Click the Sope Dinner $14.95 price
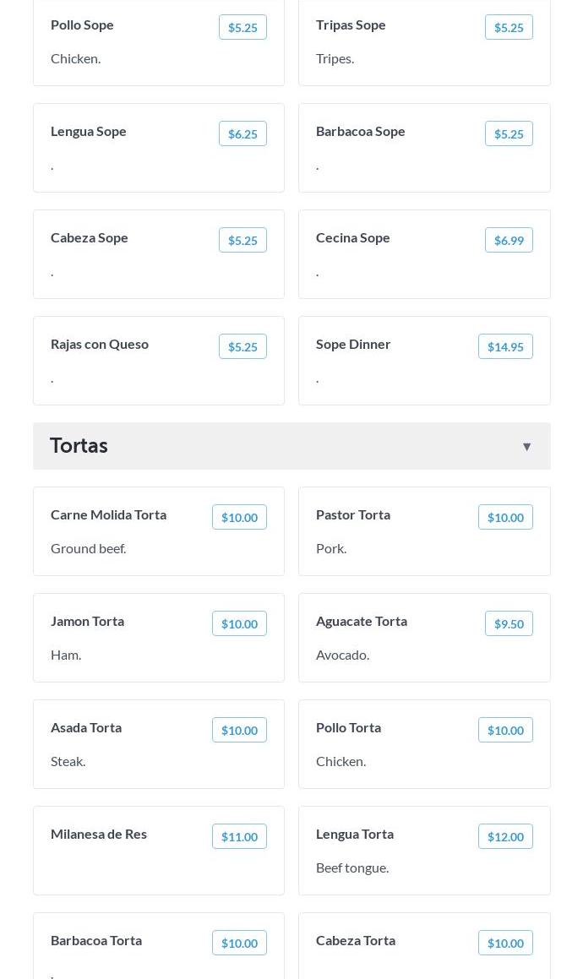The width and height of the screenshot is (583, 979). [x=505, y=346]
